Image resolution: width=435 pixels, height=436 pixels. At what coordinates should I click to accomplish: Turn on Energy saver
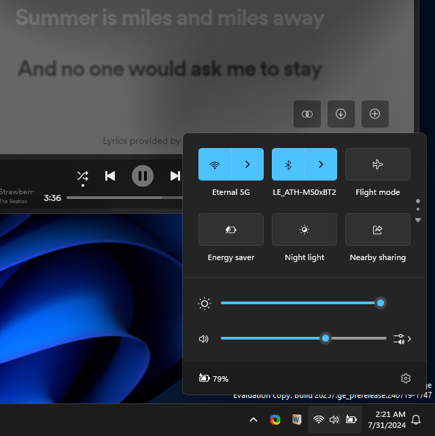(x=230, y=230)
